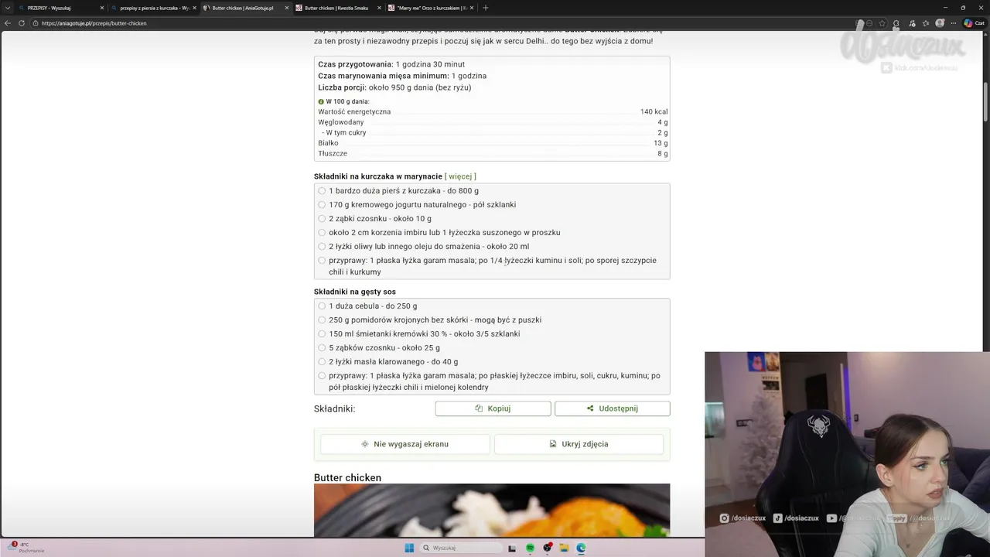990x557 pixels.
Task: Open the favorites list icon
Action: point(925,23)
